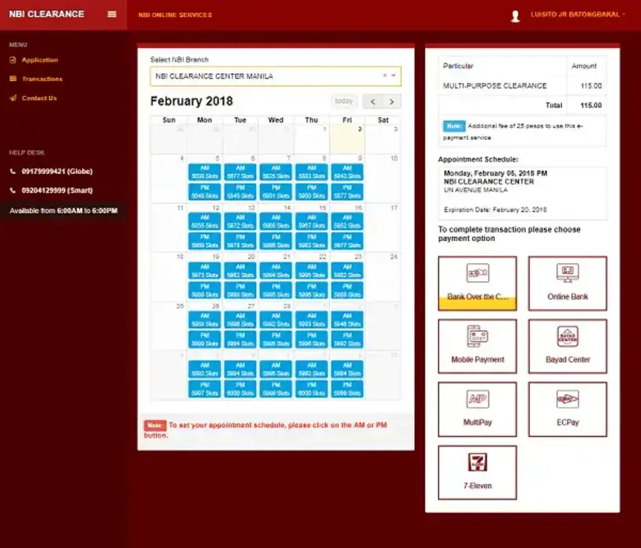Viewport: 641px width, 548px height.
Task: Click the hamburger menu icon in header
Action: coord(112,14)
